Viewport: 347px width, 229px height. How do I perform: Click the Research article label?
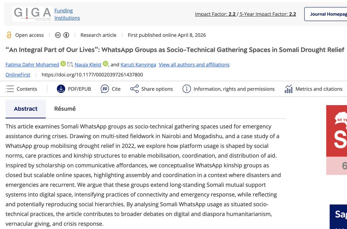click(98, 35)
